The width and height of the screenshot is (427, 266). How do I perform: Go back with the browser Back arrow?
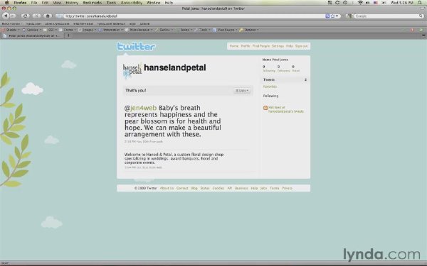coord(5,16)
